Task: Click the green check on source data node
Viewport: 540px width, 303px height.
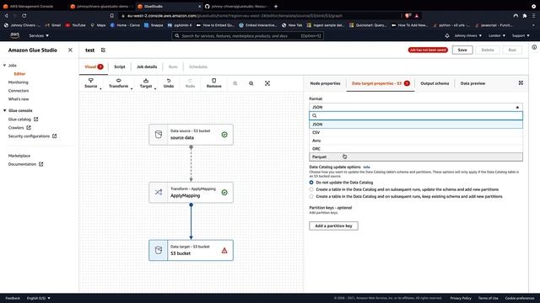Action: pyautogui.click(x=224, y=135)
